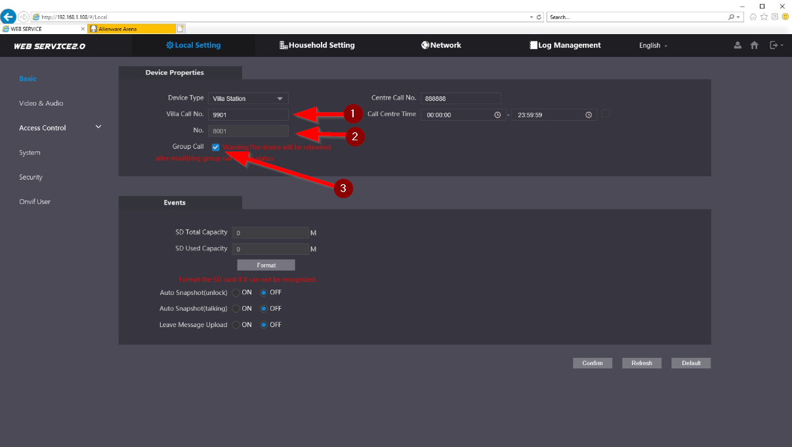Open Favorites star icon in browser
Screen dimensions: 792x447
point(764,17)
